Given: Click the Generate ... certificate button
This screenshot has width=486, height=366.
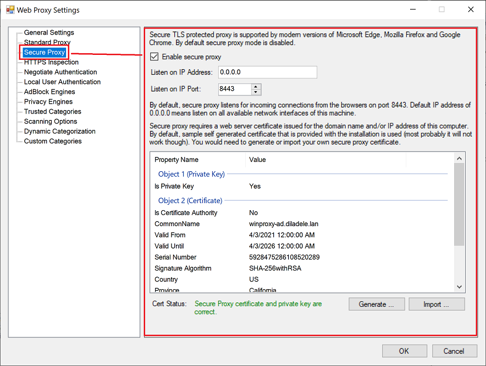Looking at the screenshot, I should [377, 304].
